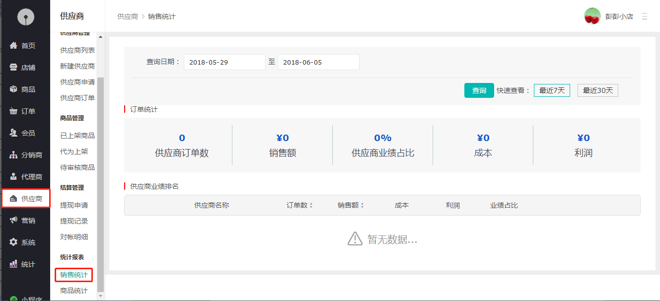Open the 分销商 hierarchy icon

(14, 155)
